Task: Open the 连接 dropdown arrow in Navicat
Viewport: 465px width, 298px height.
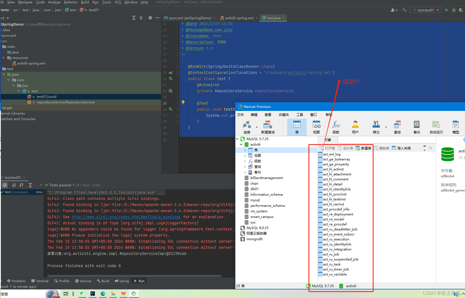Action: pos(257,127)
